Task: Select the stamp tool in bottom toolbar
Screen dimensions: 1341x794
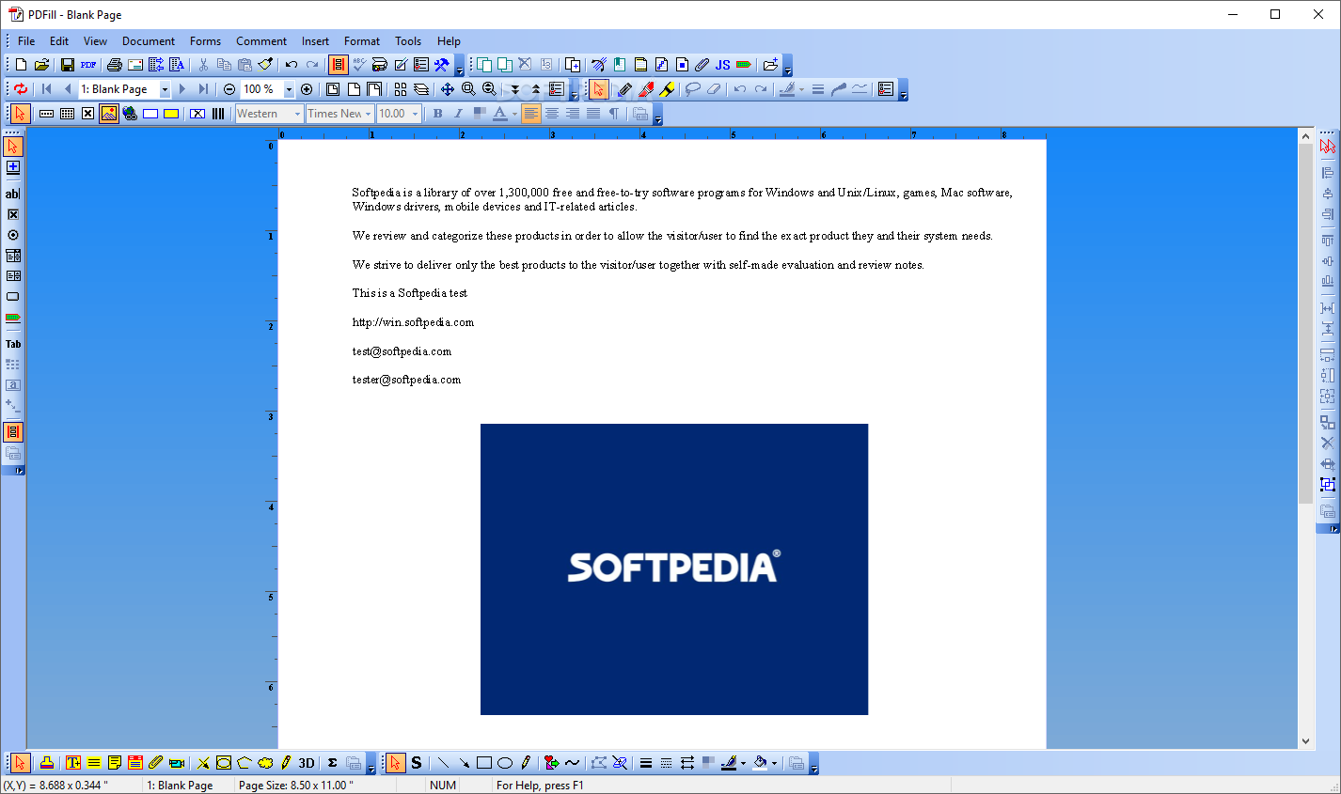Action: 47,763
